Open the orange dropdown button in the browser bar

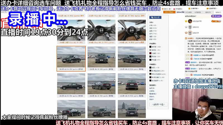169,12
